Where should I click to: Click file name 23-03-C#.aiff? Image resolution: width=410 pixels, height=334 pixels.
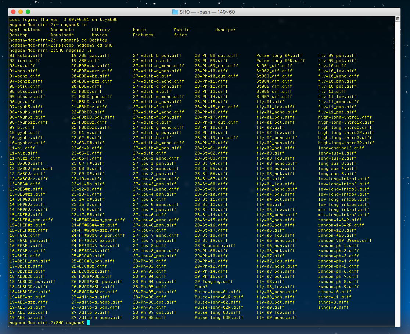point(88,143)
